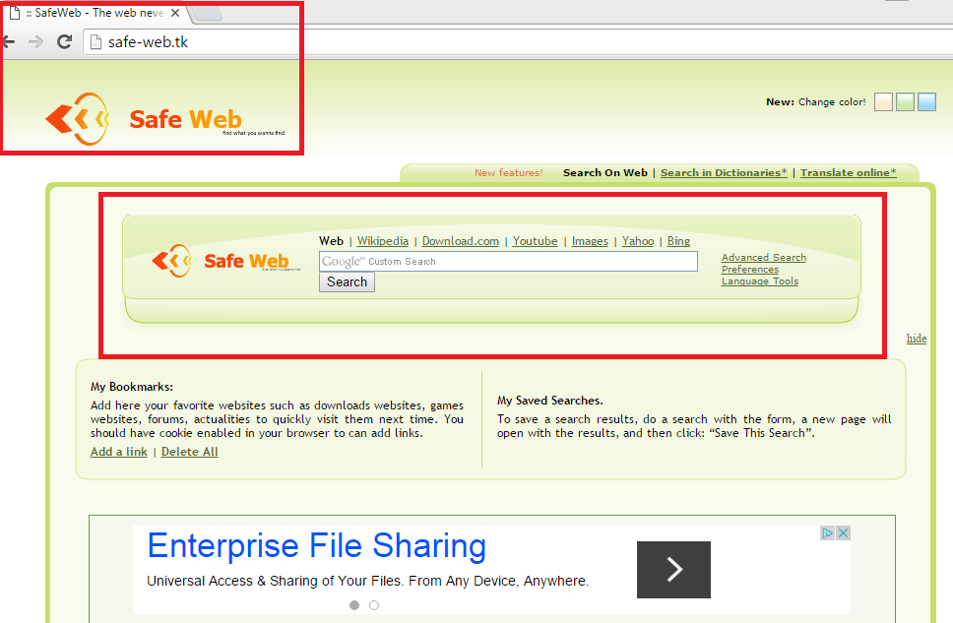Select the green color swatch

tap(905, 102)
